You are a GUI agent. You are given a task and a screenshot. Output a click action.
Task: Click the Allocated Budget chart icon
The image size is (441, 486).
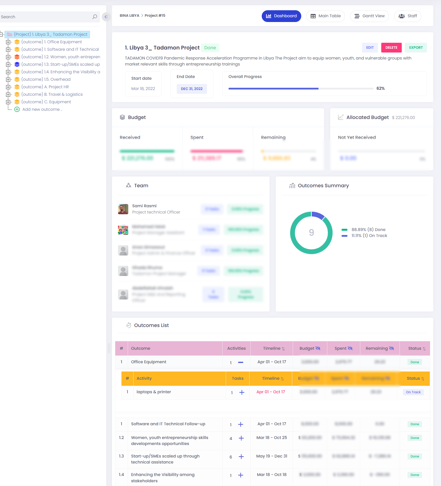click(x=340, y=117)
